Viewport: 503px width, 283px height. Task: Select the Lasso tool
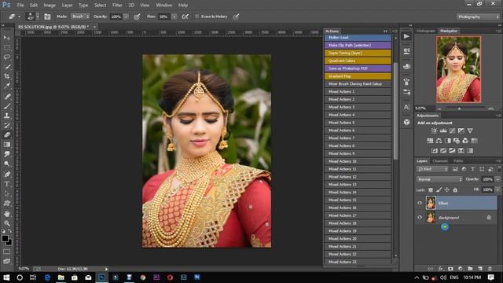coord(7,57)
